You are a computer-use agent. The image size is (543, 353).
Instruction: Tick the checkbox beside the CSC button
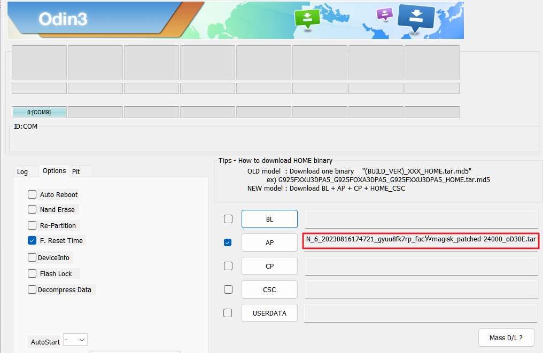point(228,289)
